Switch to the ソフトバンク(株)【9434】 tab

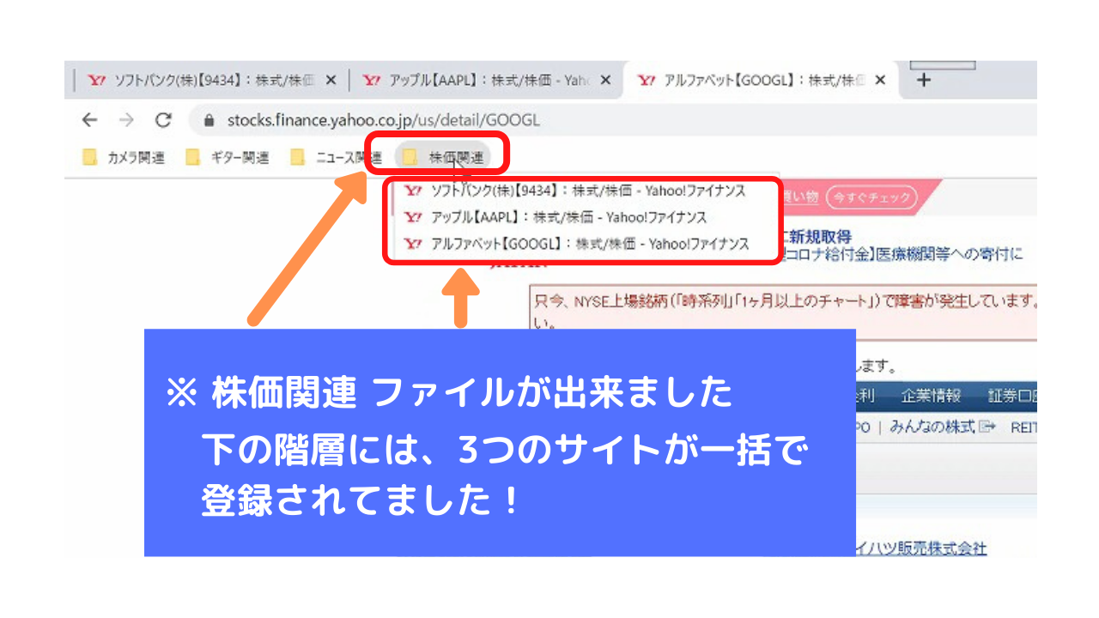202,80
